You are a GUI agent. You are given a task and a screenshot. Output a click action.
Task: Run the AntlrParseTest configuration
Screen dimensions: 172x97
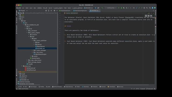coord(119,8)
